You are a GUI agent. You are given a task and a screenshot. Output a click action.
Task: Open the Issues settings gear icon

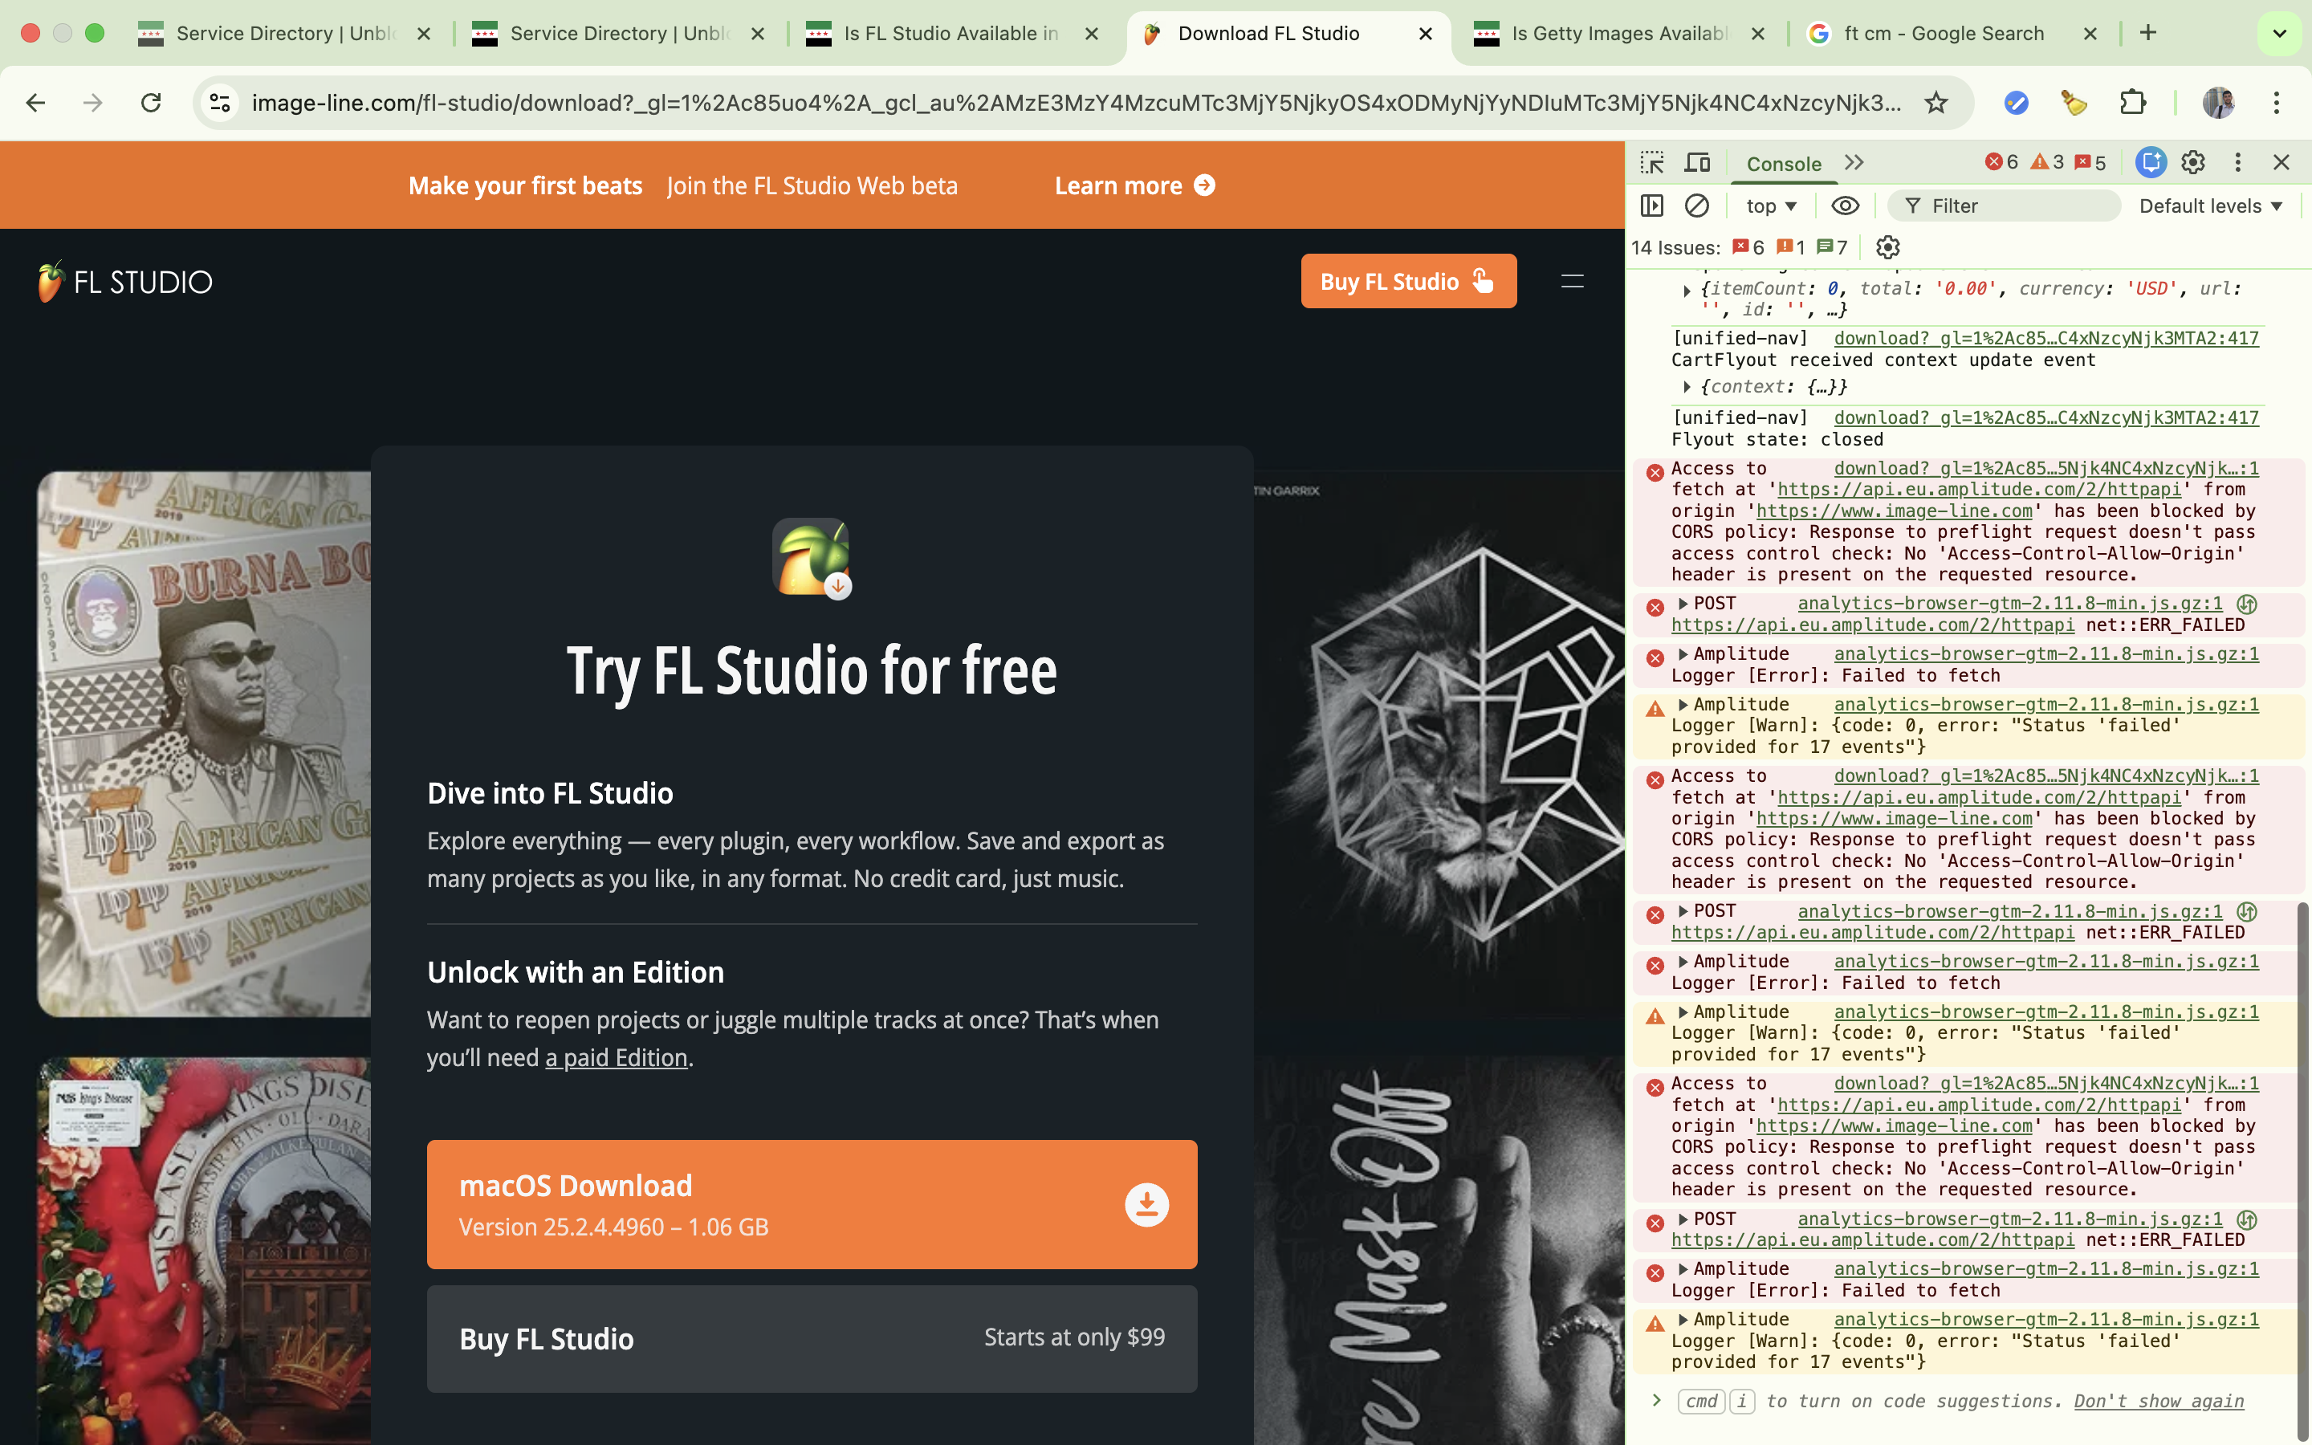click(x=1887, y=247)
